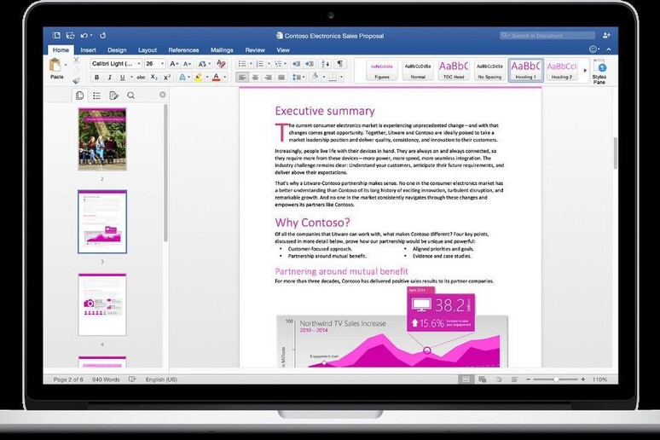The height and width of the screenshot is (440, 660).
Task: Open the Calibri Light font name dropdown
Action: [x=139, y=64]
